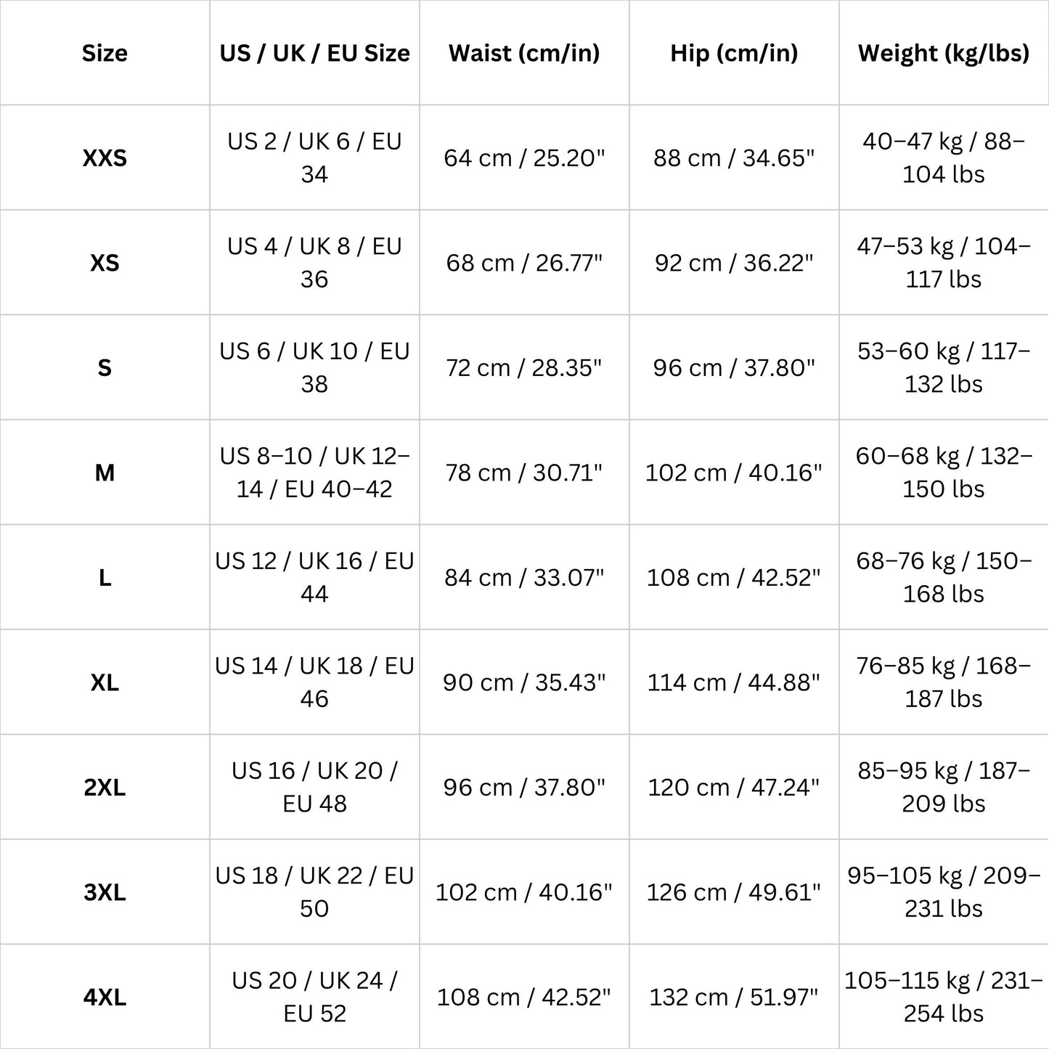The image size is (1049, 1049).
Task: Click the US 8–10 / UK 12–14 cell
Action: [x=314, y=473]
